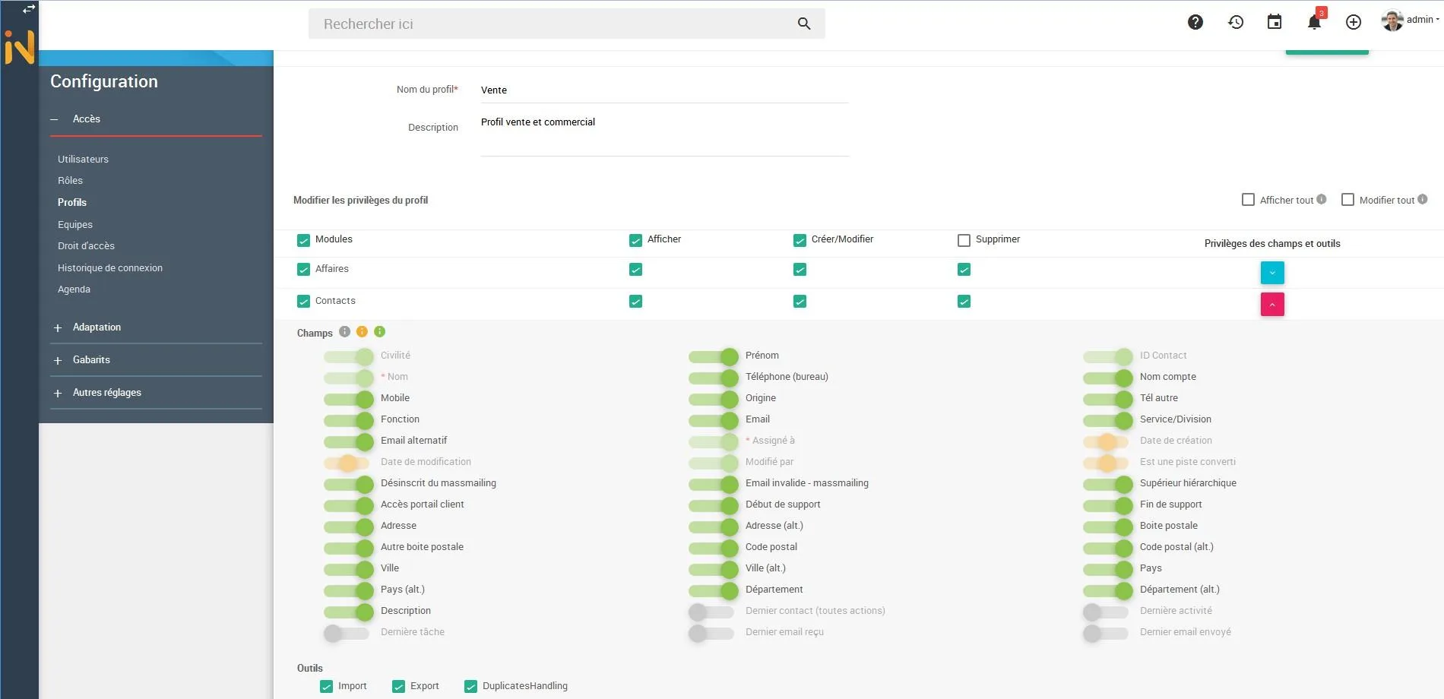Click info icon beside Modifier tout
The image size is (1444, 699).
1423,199
